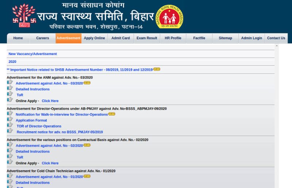Click heading Advertisement for Director-Operations under AB-PMJAY

[x=87, y=109]
